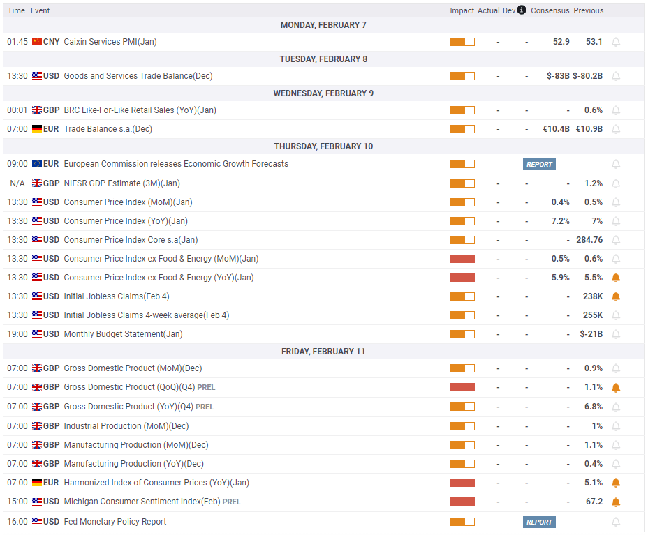Toggle alert bell for Goods and Services Trade Balance
Screen dimensions: 648x535
click(x=616, y=76)
